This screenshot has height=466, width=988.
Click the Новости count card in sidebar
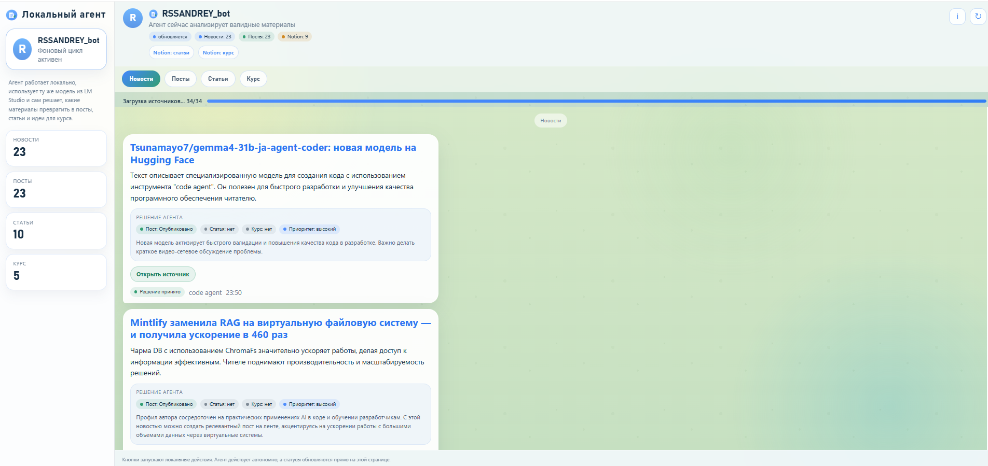(x=56, y=148)
